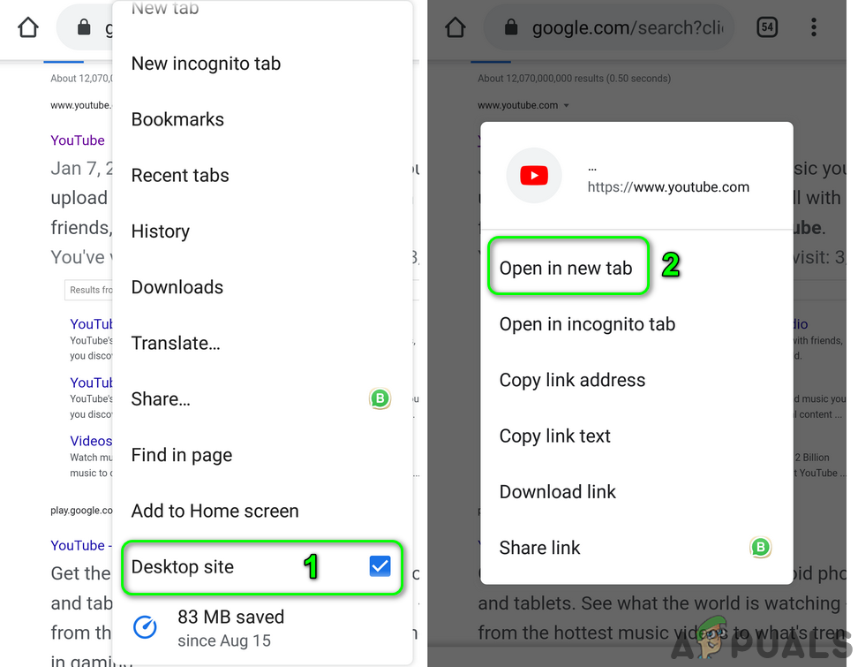The image size is (858, 667).
Task: Tap the home icon in right browser
Action: (x=455, y=27)
